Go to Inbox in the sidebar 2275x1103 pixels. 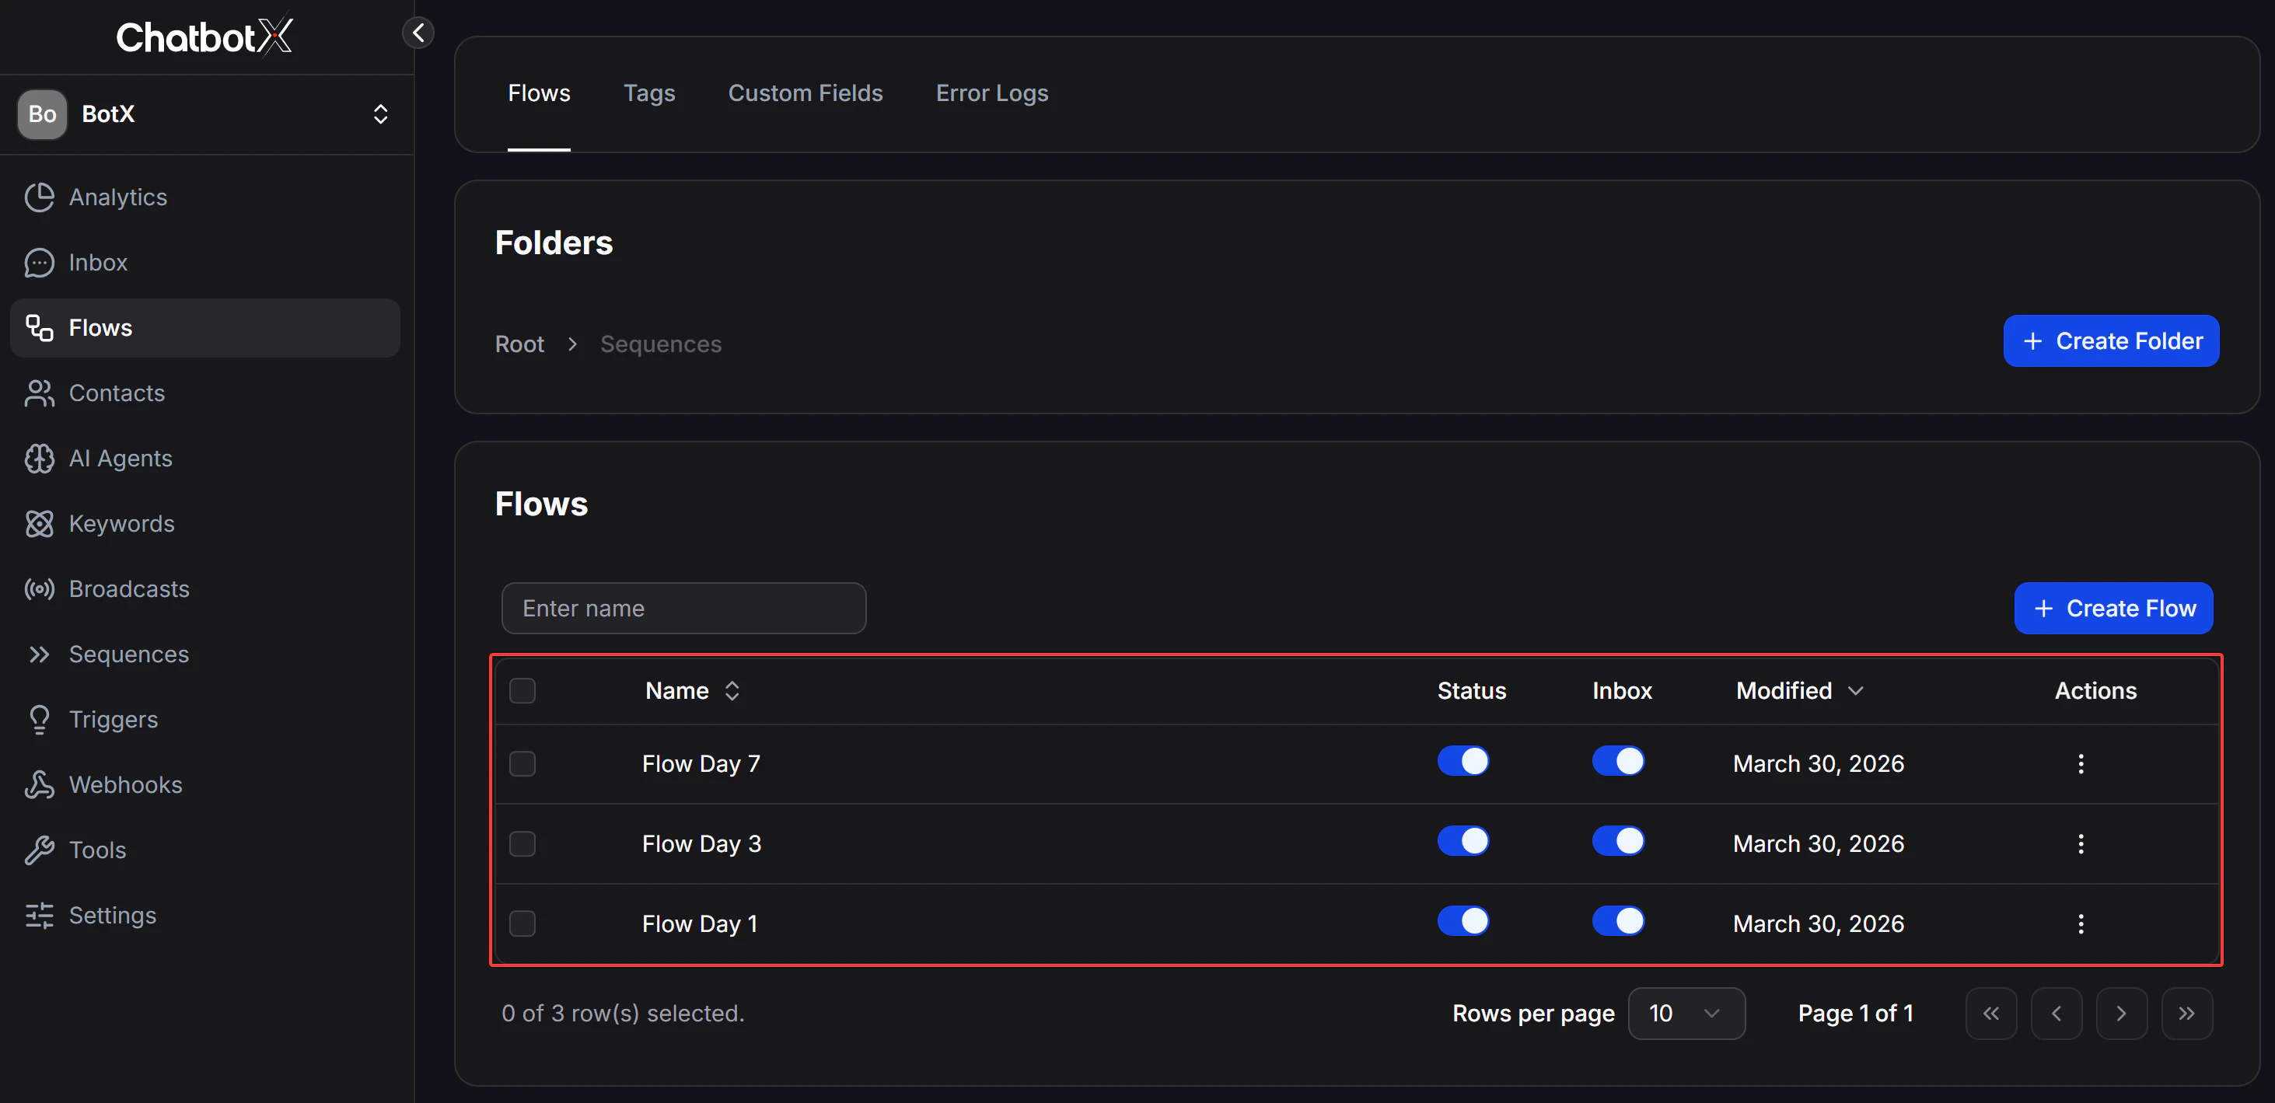205,262
